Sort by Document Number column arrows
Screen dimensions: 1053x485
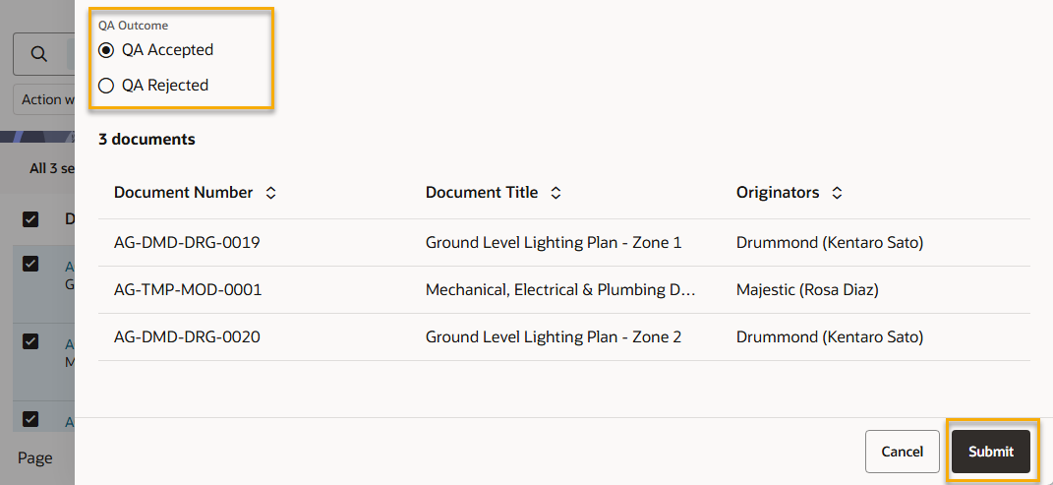coord(271,194)
